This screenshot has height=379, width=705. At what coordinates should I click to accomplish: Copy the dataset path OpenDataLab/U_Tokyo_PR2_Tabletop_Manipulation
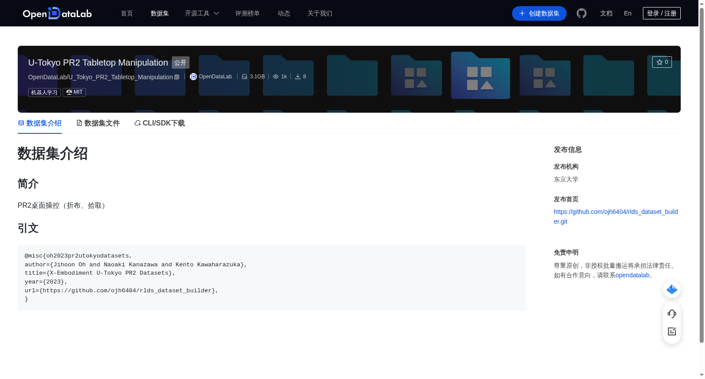177,77
